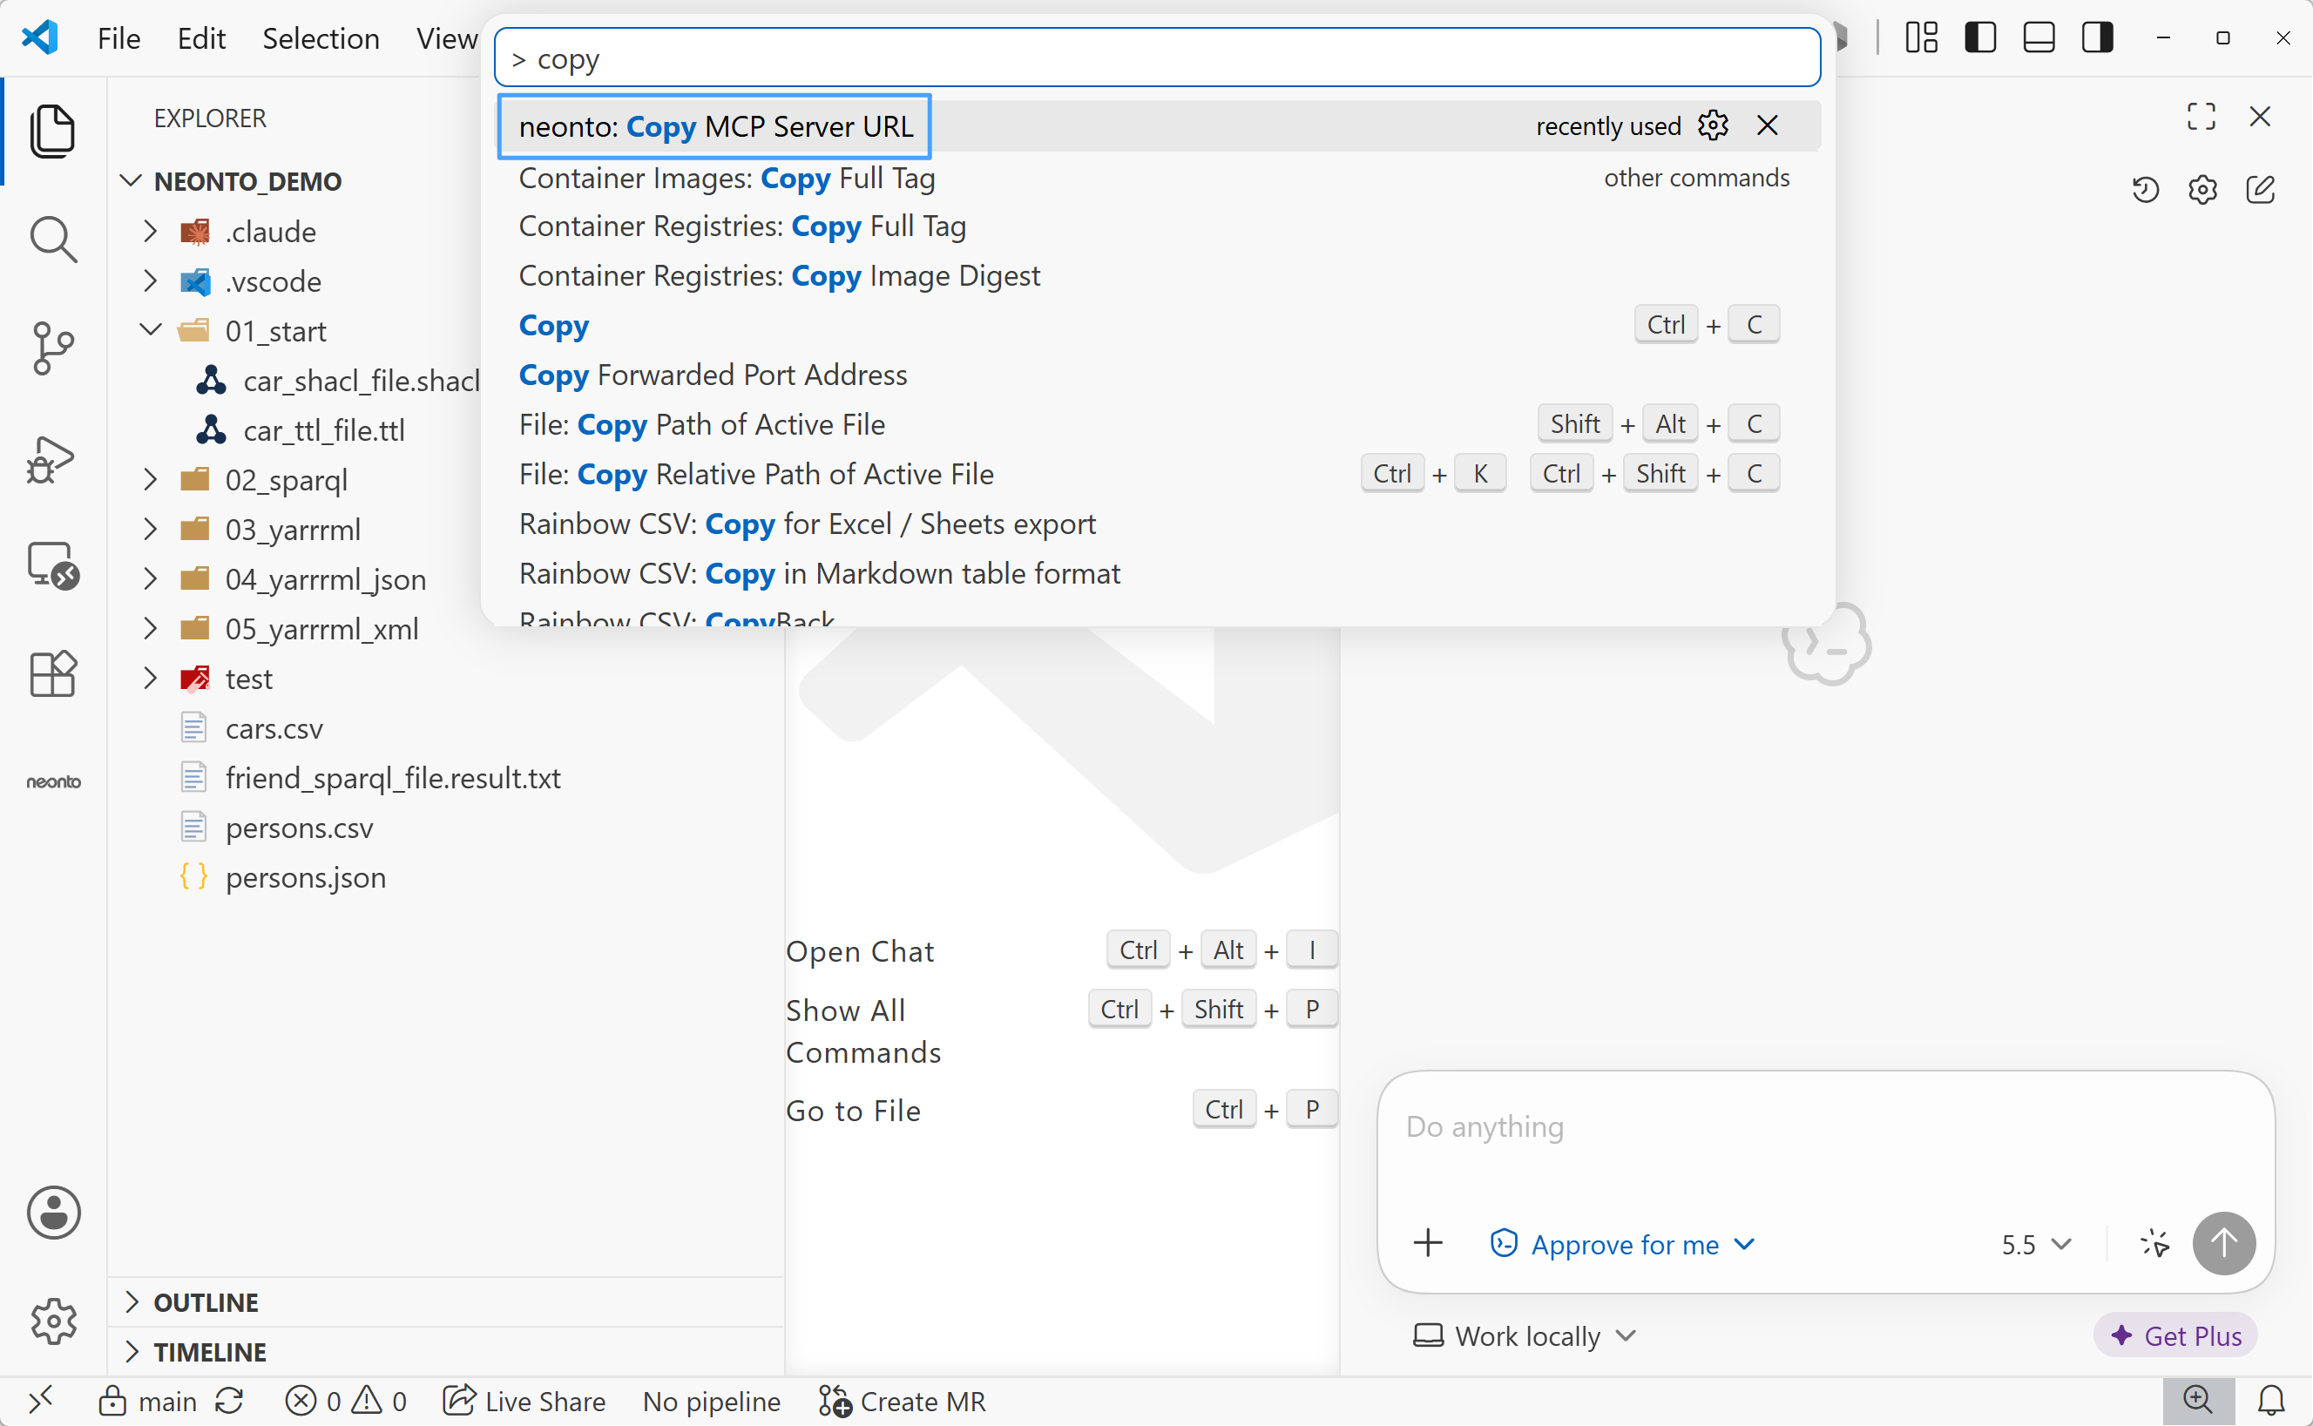Start a new chat with edit icon

coord(2260,190)
